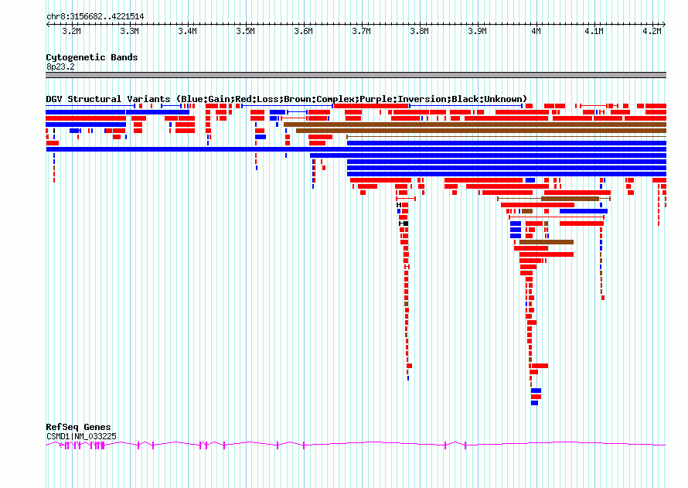The height and width of the screenshot is (488, 688).
Task: Click the 3.4M ruler tick label
Action: pos(187,31)
